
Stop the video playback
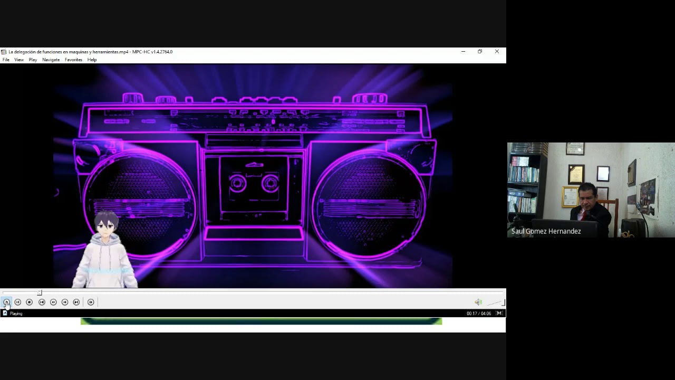click(30, 302)
